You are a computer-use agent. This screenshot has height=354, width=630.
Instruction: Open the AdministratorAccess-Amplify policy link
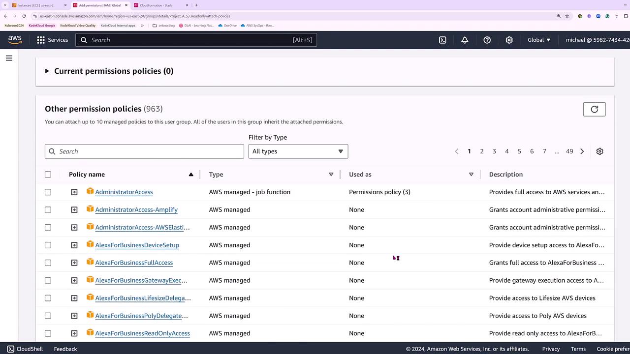[x=136, y=210]
